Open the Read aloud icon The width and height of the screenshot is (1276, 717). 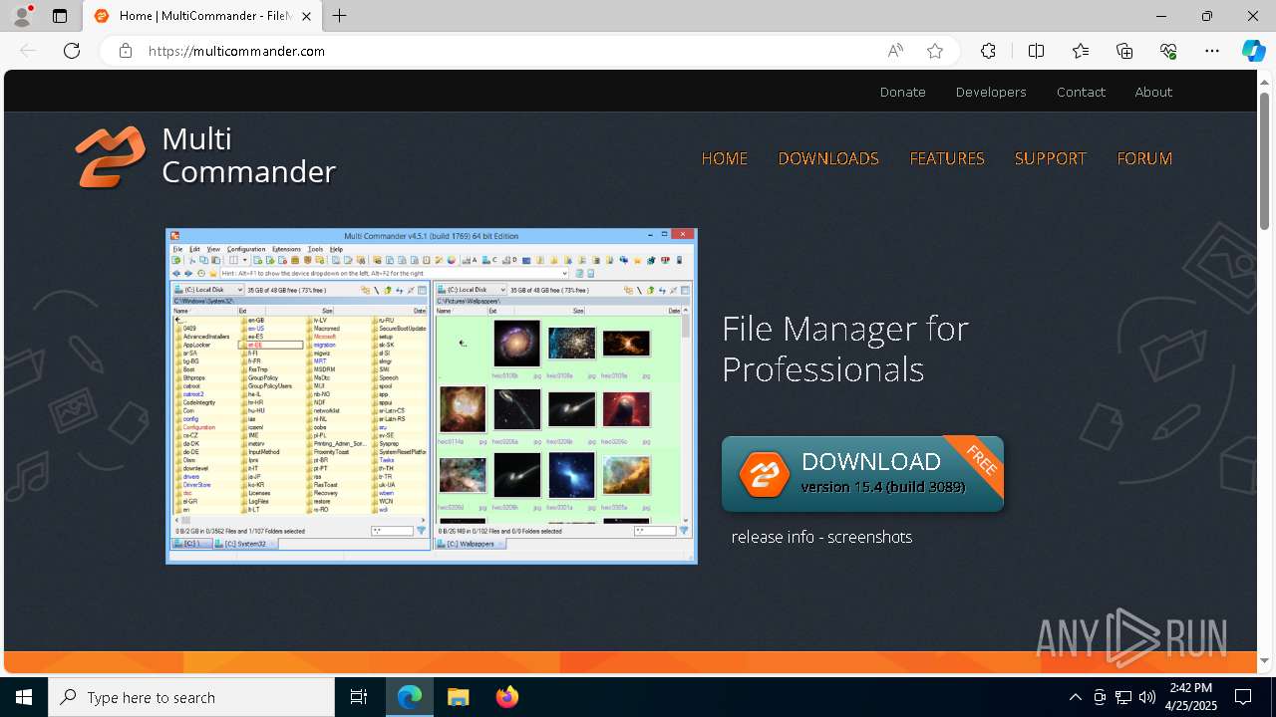pos(895,51)
